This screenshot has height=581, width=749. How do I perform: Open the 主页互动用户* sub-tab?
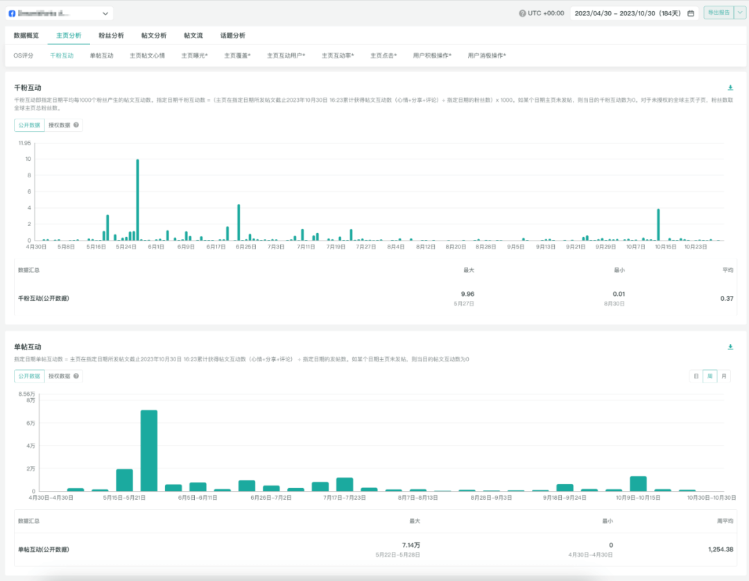[286, 55]
